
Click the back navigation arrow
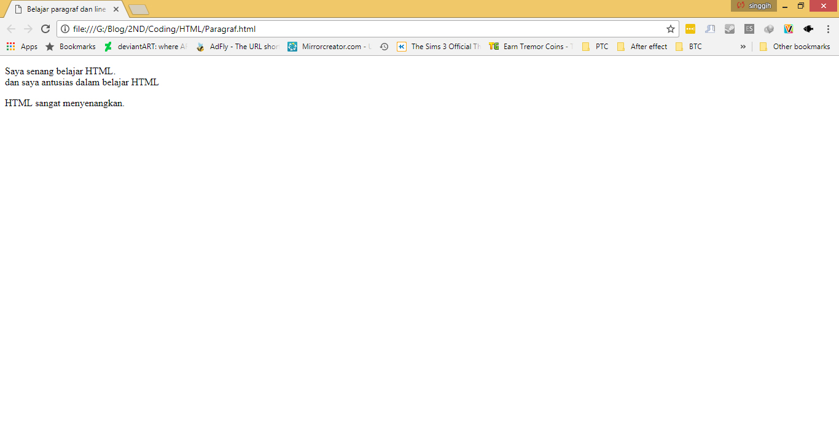tap(10, 28)
